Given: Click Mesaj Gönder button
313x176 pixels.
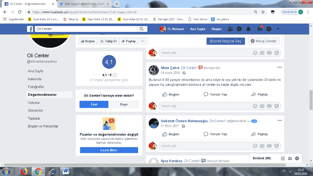Looking at the screenshot, I should (x=264, y=41).
